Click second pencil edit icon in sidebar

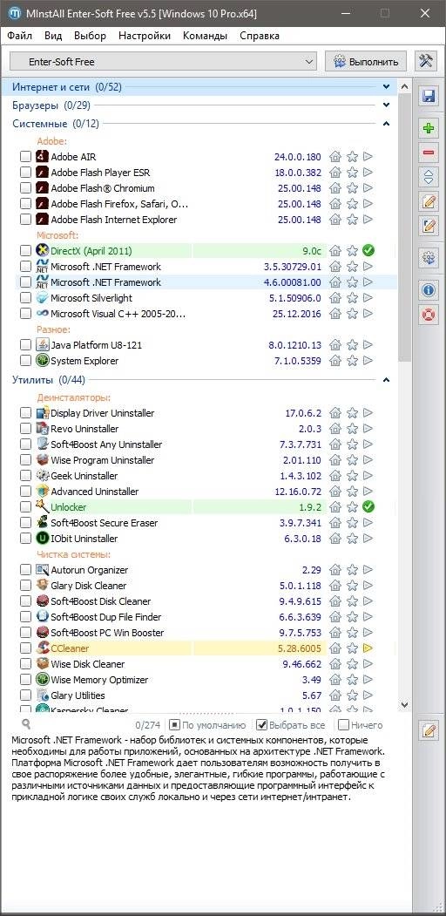click(429, 226)
